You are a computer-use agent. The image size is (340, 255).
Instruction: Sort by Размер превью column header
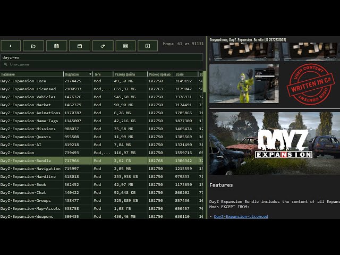pos(160,74)
